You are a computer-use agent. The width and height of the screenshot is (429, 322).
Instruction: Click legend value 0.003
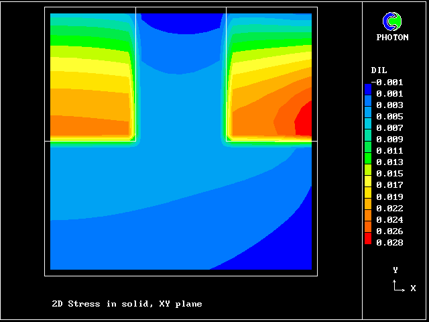coord(389,105)
